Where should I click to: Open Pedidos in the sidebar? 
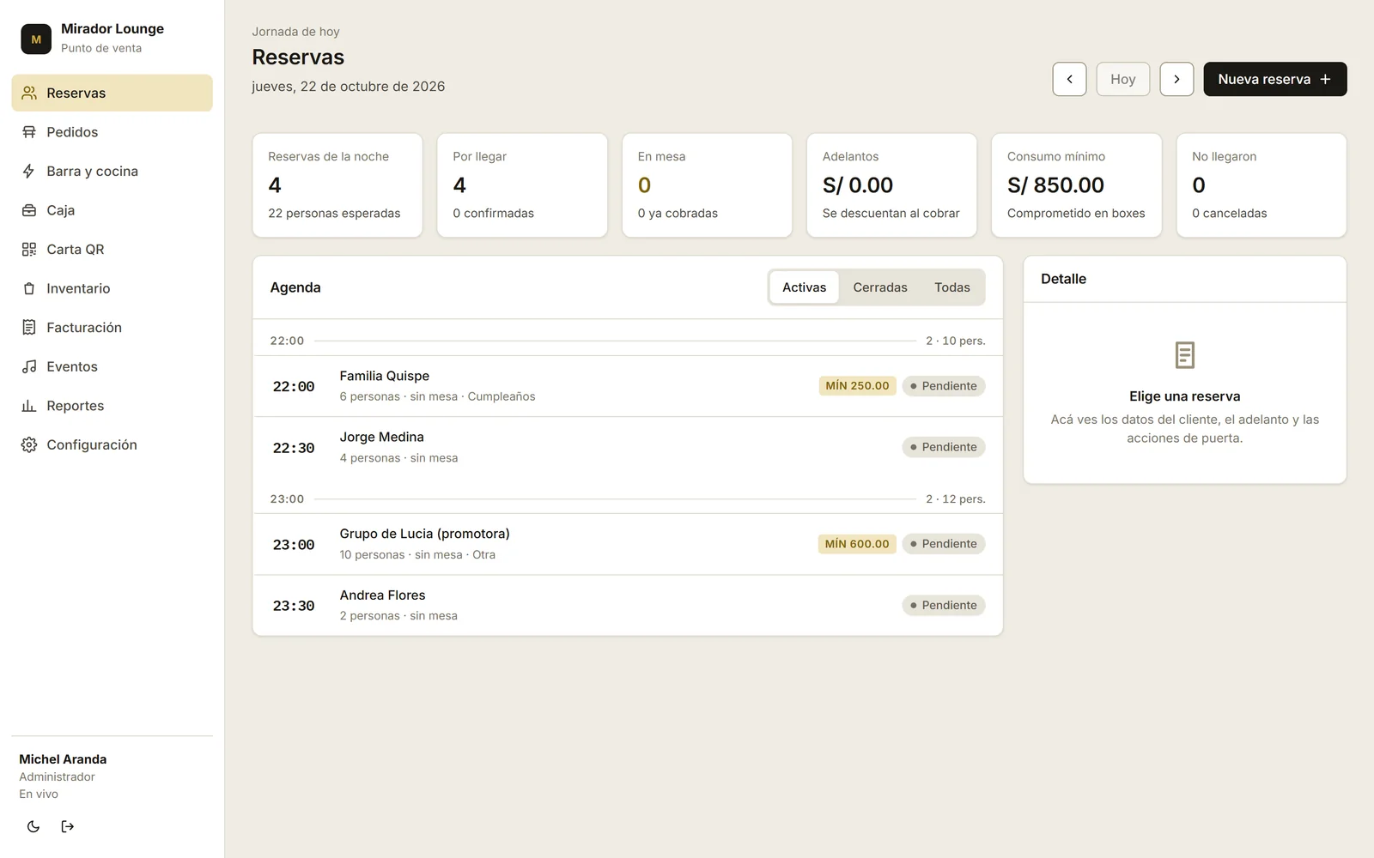pyautogui.click(x=112, y=132)
